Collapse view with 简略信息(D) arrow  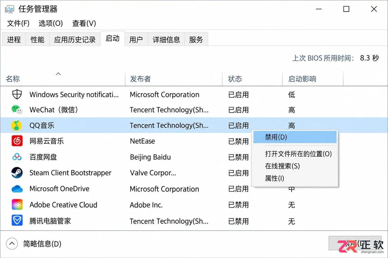[12, 244]
